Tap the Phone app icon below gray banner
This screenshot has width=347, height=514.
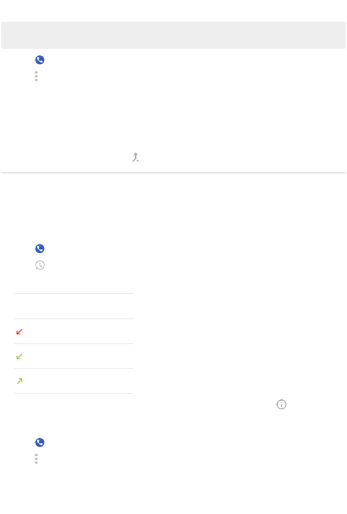coord(40,60)
